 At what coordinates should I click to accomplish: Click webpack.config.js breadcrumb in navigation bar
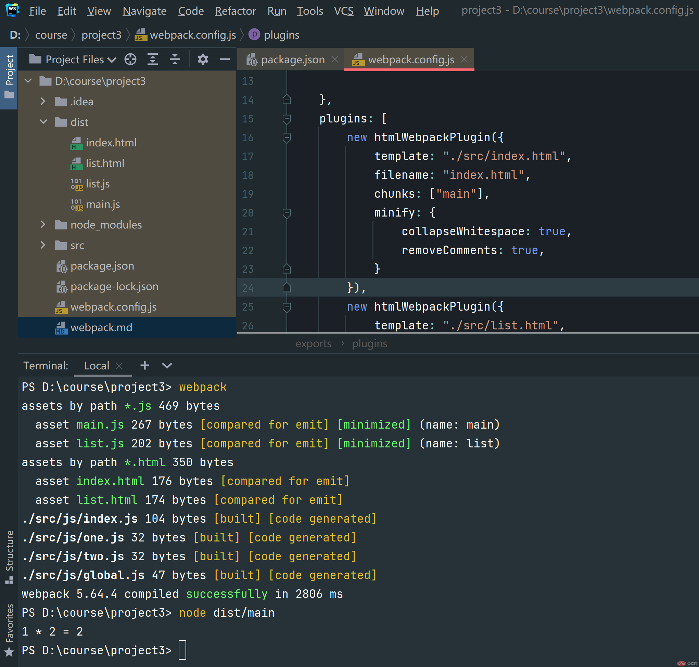185,35
